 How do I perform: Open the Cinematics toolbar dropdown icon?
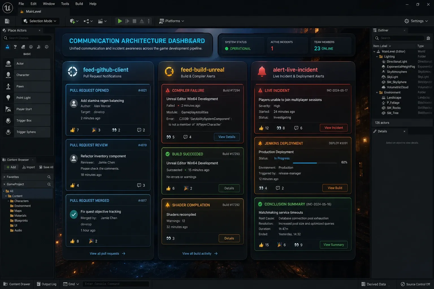[102, 21]
